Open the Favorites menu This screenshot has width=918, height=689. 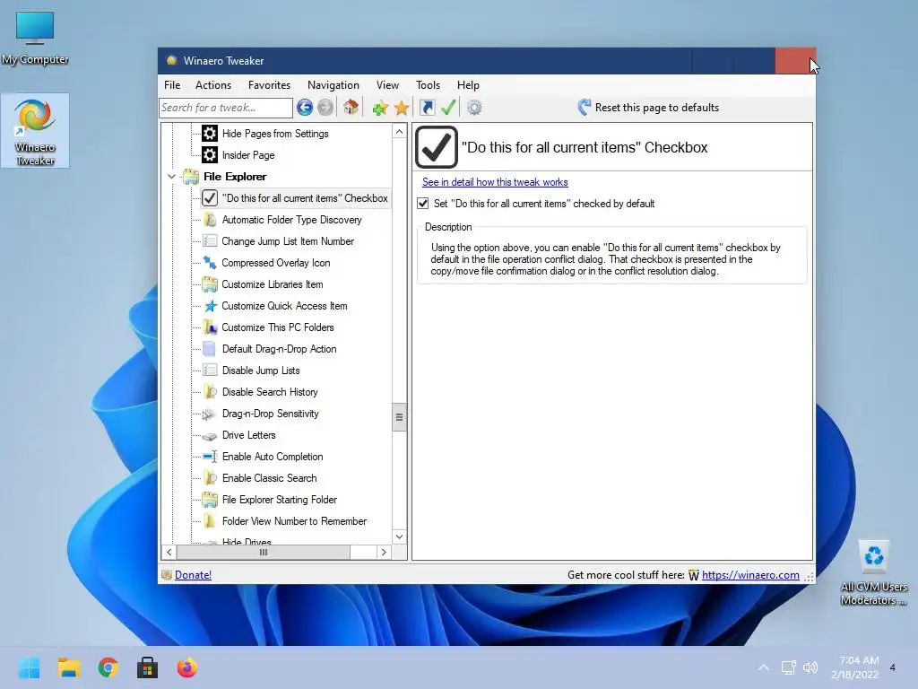(269, 85)
